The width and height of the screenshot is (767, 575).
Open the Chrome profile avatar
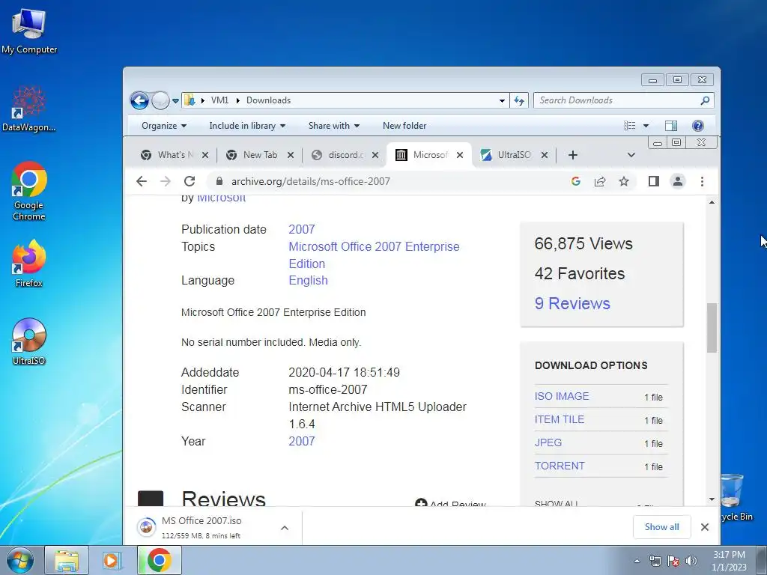coord(677,181)
